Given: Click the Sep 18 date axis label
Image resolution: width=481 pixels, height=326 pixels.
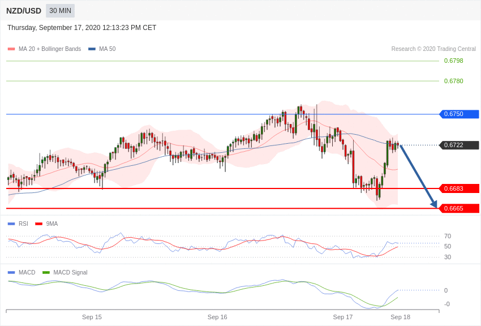Looking at the screenshot, I should click(x=400, y=317).
